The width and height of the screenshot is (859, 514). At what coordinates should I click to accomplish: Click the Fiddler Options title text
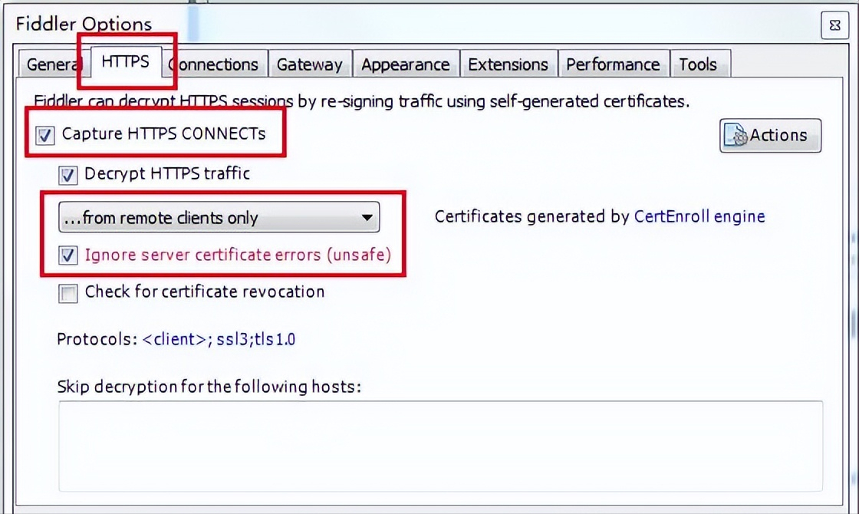(x=84, y=24)
